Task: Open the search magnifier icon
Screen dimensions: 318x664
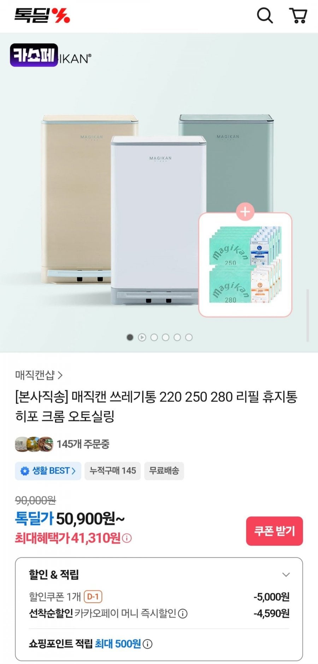Action: (x=265, y=16)
